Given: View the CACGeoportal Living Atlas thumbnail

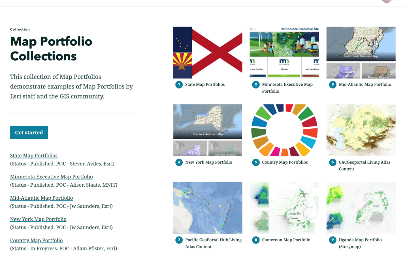Looking at the screenshot, I should tap(361, 130).
